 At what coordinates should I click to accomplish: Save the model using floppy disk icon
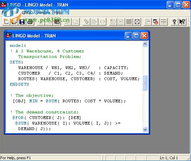22,22
